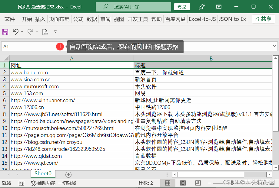Click the macro recording icon in status bar
This screenshot has height=188, width=279.
tap(22, 183)
